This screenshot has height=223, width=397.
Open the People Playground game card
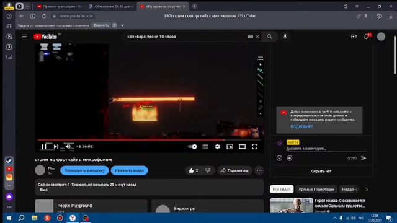click(91, 206)
